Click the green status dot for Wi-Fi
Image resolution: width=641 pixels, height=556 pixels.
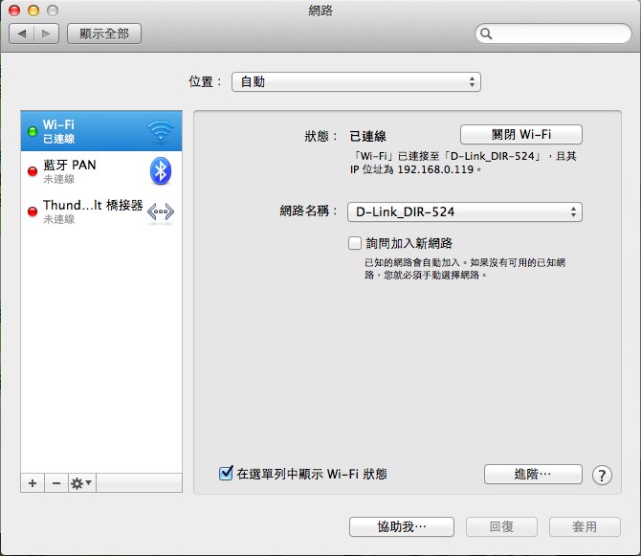[x=33, y=131]
